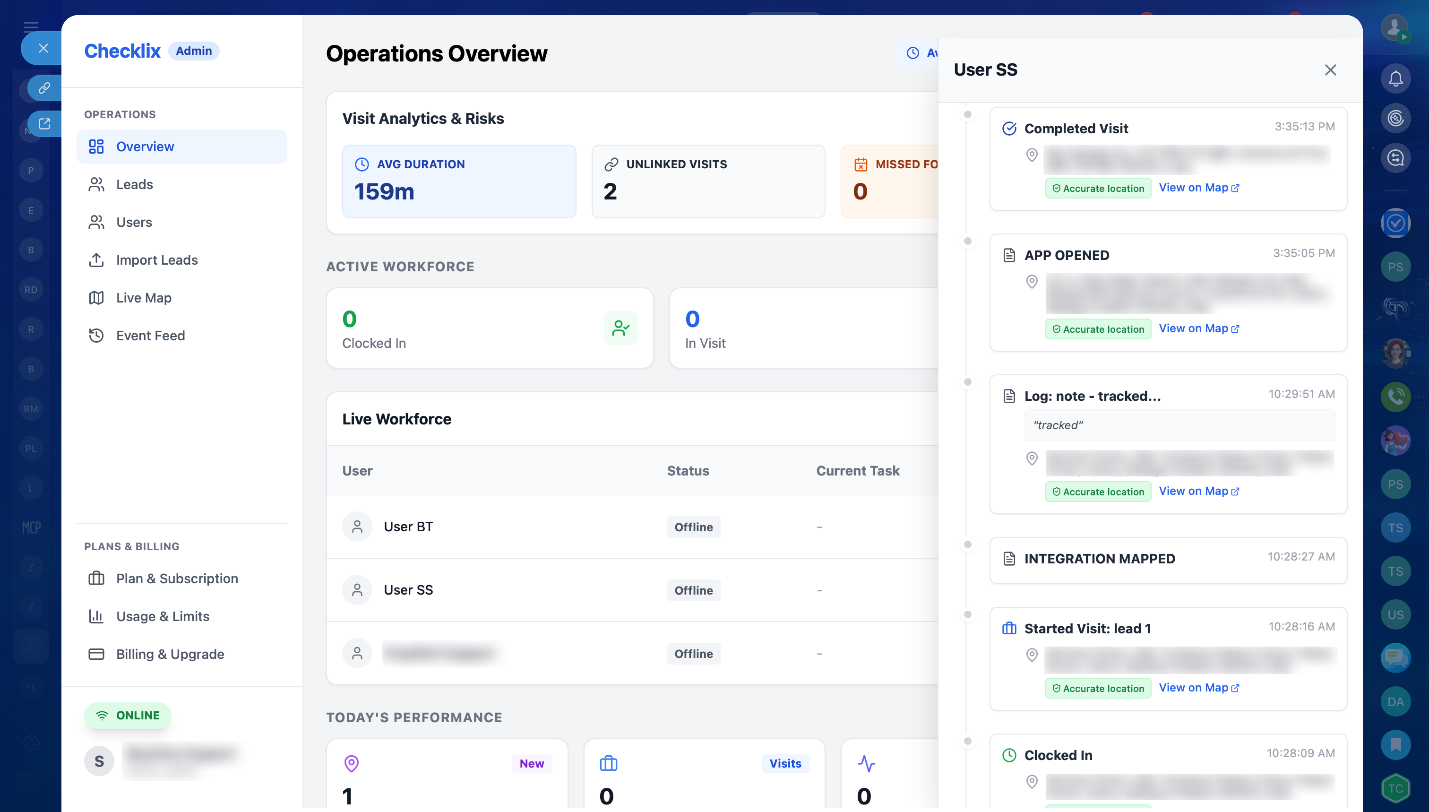1429x812 pixels.
Task: Click the Billing & Upgrade card icon
Action: pos(96,654)
